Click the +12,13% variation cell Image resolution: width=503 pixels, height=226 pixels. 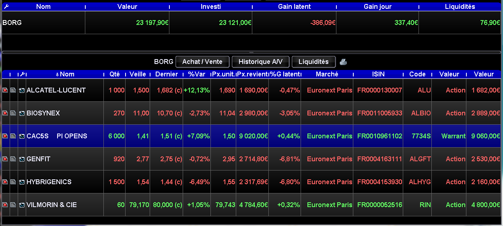tap(197, 90)
